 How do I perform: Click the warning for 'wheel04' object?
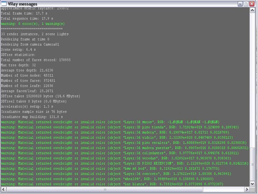(x=107, y=179)
